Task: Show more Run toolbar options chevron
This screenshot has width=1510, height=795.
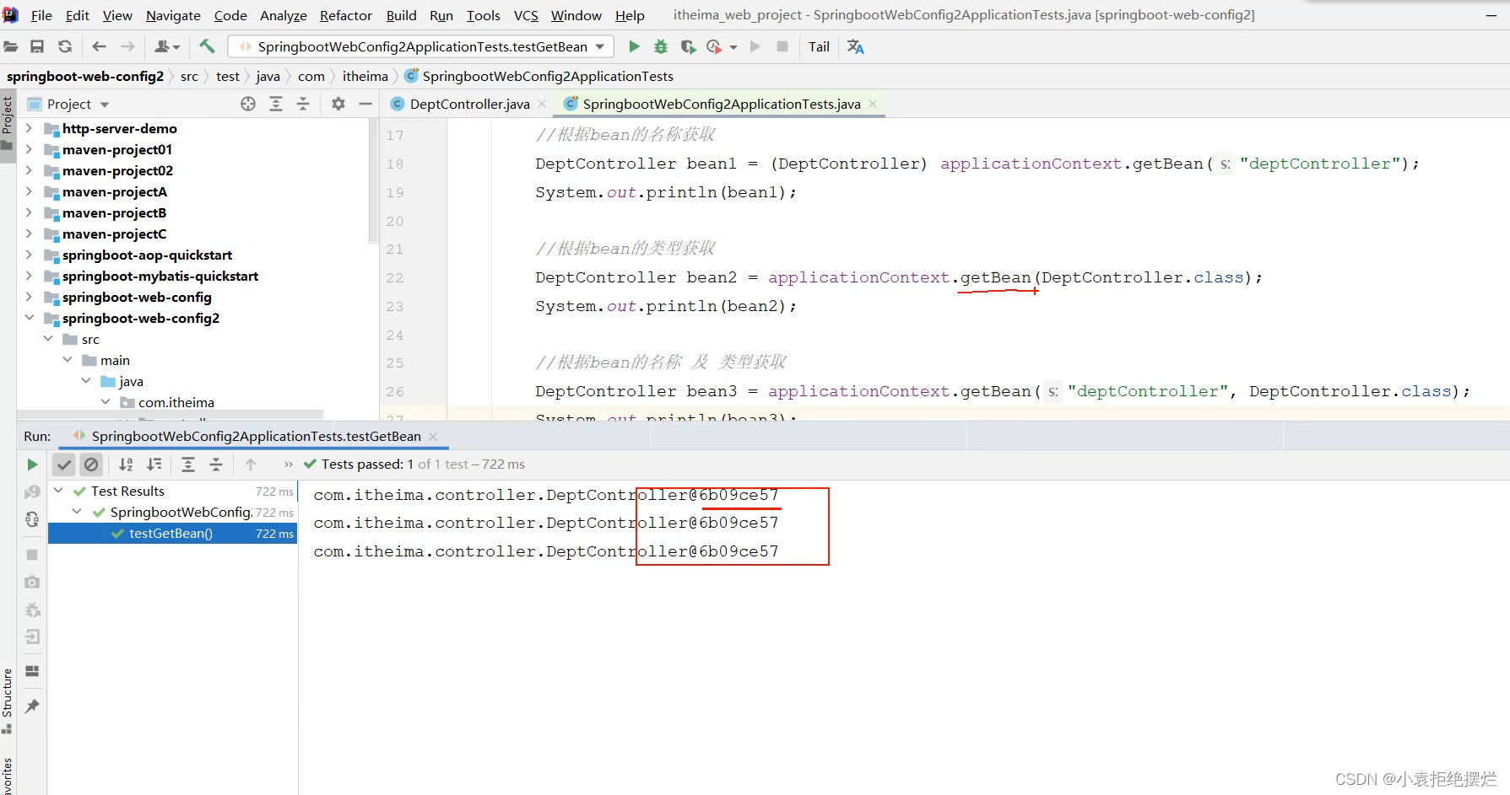Action: point(288,465)
